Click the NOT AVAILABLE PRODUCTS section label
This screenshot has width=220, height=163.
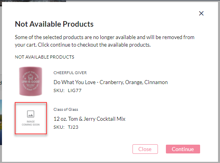coord(45,57)
